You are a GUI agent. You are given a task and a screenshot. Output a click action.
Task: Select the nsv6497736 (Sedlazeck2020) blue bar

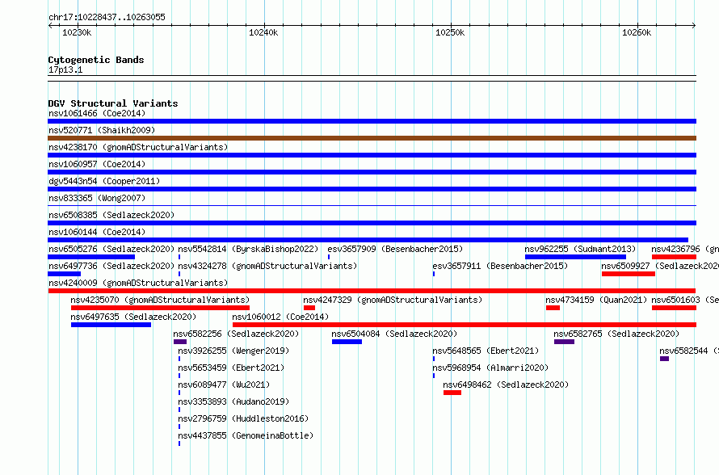[64, 274]
